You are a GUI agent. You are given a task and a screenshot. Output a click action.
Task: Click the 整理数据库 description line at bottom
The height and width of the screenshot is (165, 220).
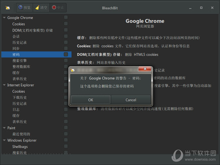135,109
